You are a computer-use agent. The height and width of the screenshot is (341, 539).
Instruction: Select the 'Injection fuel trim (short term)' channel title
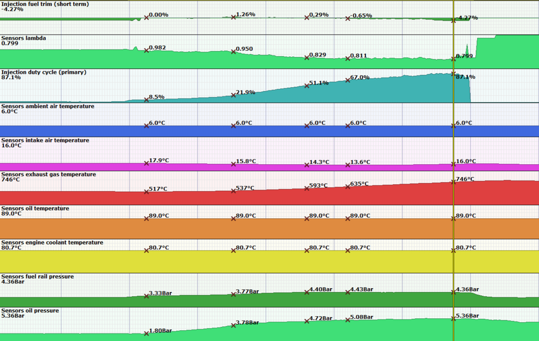coord(45,4)
